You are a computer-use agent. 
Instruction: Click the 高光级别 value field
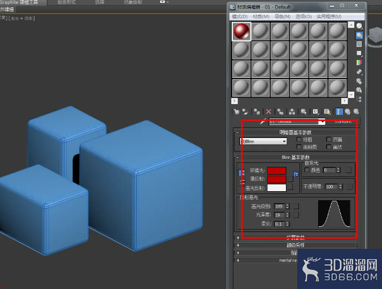(x=280, y=206)
